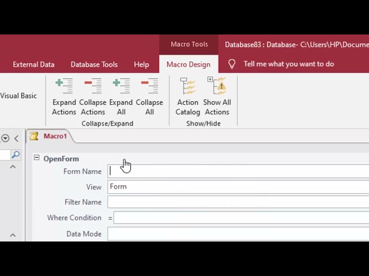Click the Macro Tools contextual tab header

pyautogui.click(x=189, y=44)
